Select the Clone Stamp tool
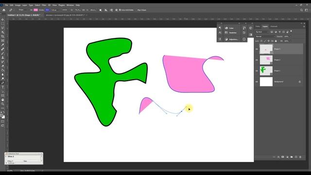The image size is (311, 175). (x=2, y=57)
